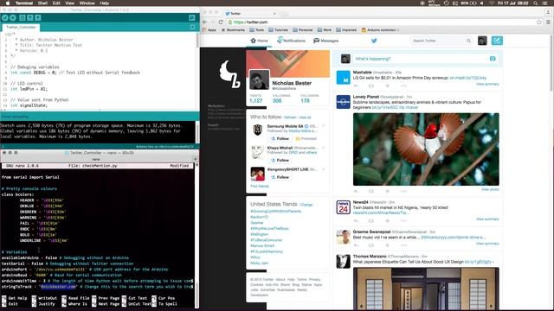Click the Twitter bird logo
The width and height of the screenshot is (554, 311).
point(374,41)
